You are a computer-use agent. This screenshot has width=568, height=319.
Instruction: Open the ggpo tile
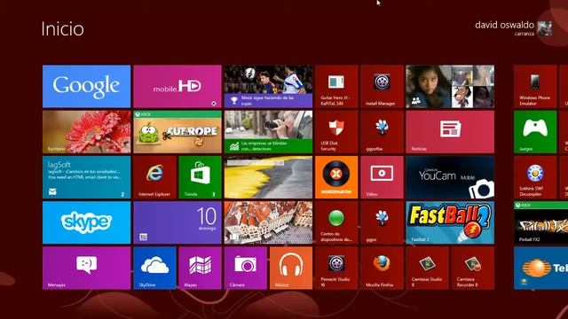click(382, 222)
